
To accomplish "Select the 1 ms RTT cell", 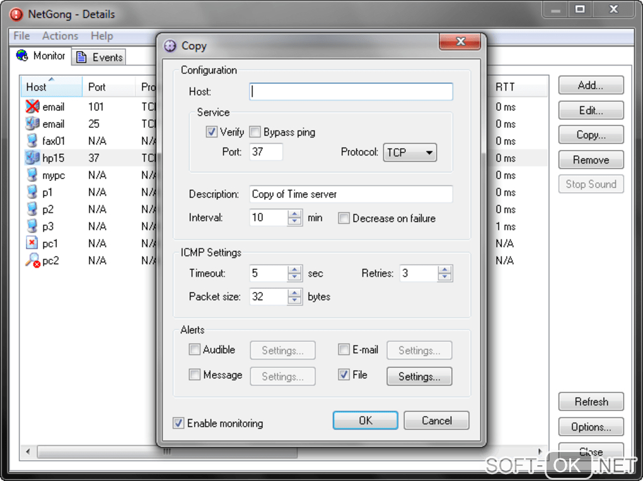I will 505,226.
